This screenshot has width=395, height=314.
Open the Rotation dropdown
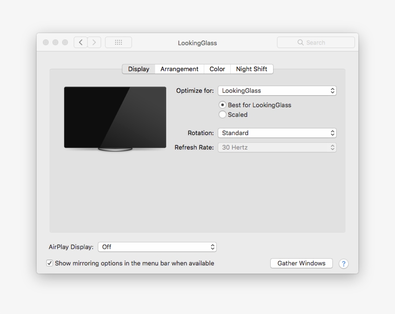coord(277,133)
